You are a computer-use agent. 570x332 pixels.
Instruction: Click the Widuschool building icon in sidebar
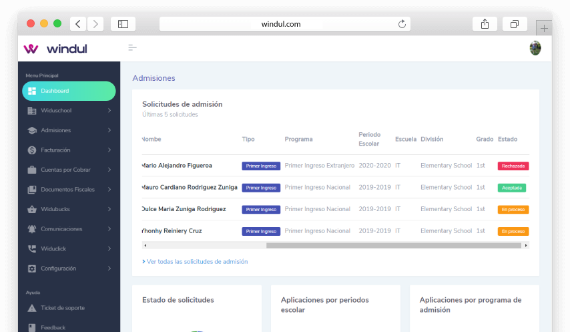[32, 111]
